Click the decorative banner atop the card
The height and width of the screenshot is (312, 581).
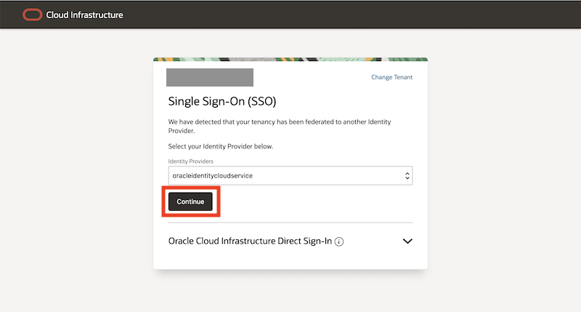pyautogui.click(x=290, y=60)
